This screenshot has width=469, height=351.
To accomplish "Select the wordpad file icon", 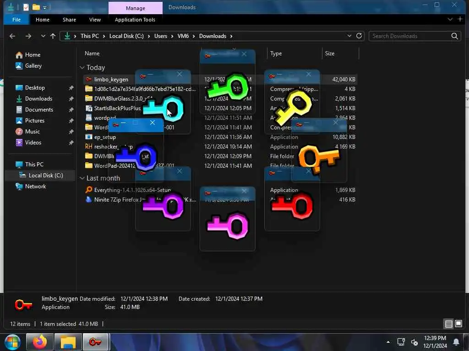I will 89,117.
